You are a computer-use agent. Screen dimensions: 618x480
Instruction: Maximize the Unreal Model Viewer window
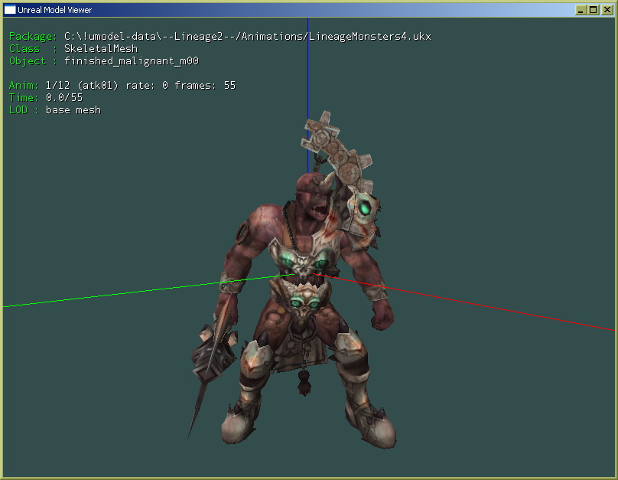tap(594, 10)
